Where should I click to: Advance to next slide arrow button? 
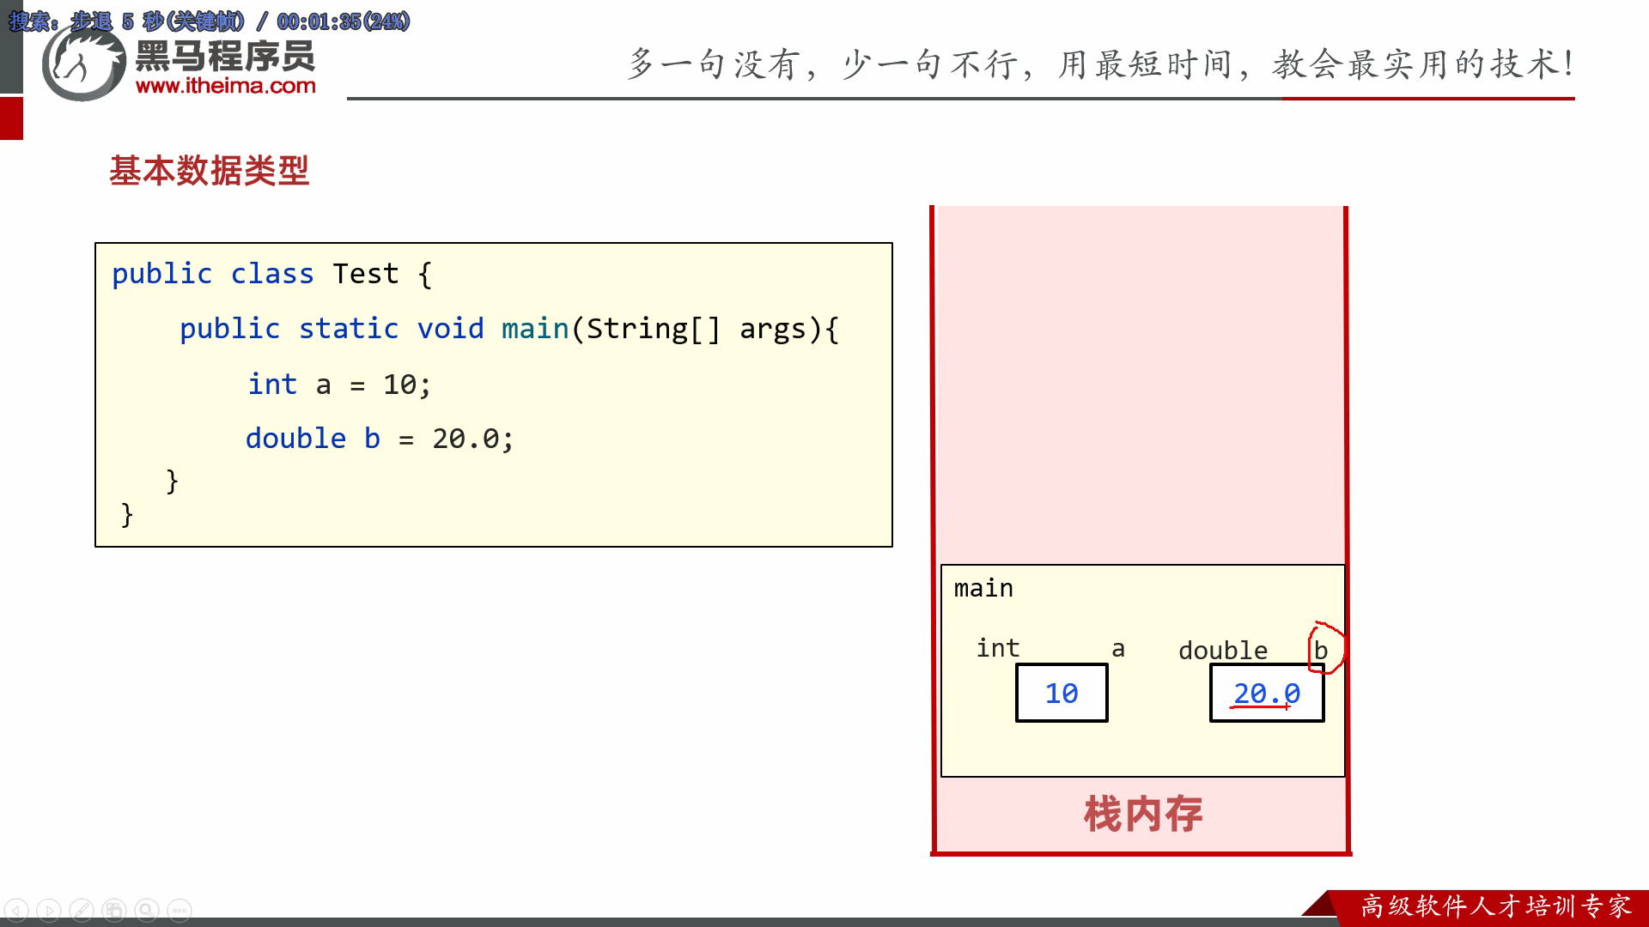pos(50,910)
